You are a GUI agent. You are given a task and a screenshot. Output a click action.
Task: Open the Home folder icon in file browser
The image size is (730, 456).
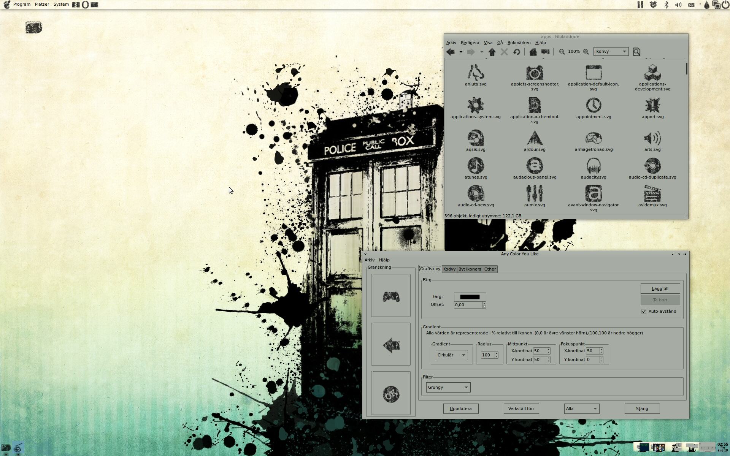point(533,52)
